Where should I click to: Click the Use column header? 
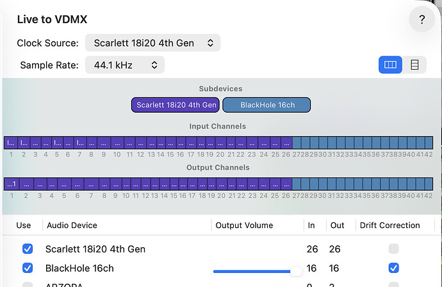coord(24,225)
